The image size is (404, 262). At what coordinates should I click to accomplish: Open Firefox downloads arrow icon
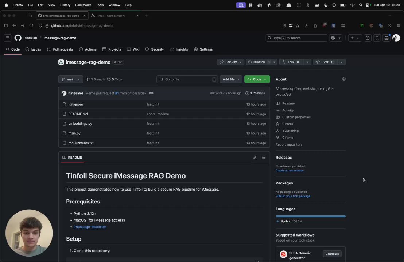tap(306, 26)
